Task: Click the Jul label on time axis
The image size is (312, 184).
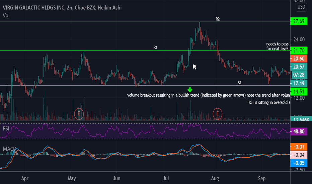Action: click(x=166, y=178)
